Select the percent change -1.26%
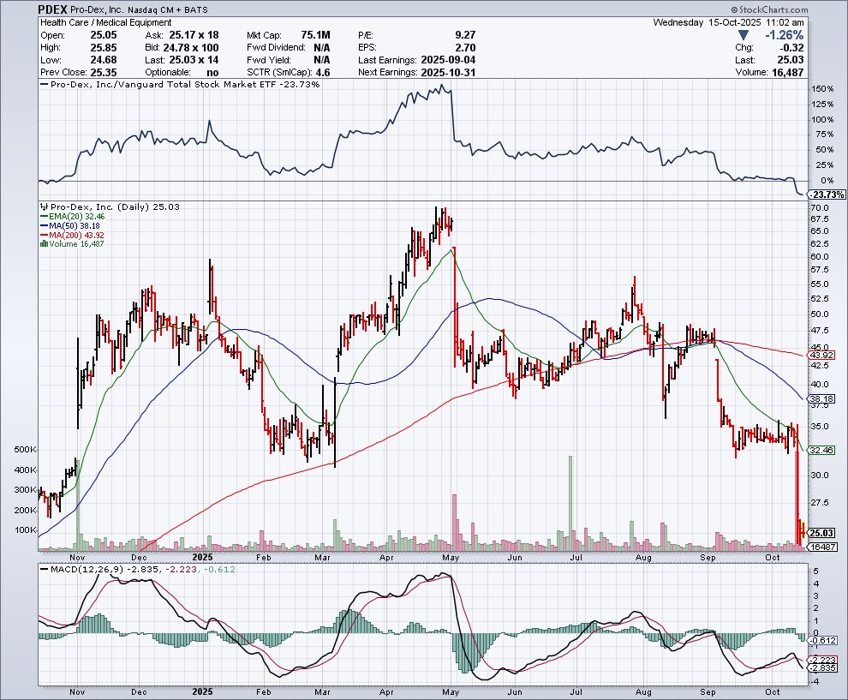Image resolution: width=848 pixels, height=700 pixels. pyautogui.click(x=784, y=35)
